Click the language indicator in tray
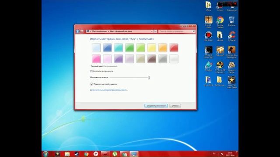Screen dimensions: 280x157 pyautogui.click(x=214, y=154)
